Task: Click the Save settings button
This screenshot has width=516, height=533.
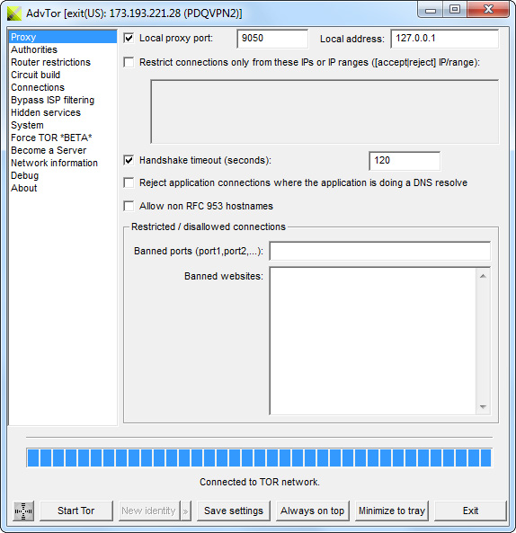Action: [x=234, y=511]
